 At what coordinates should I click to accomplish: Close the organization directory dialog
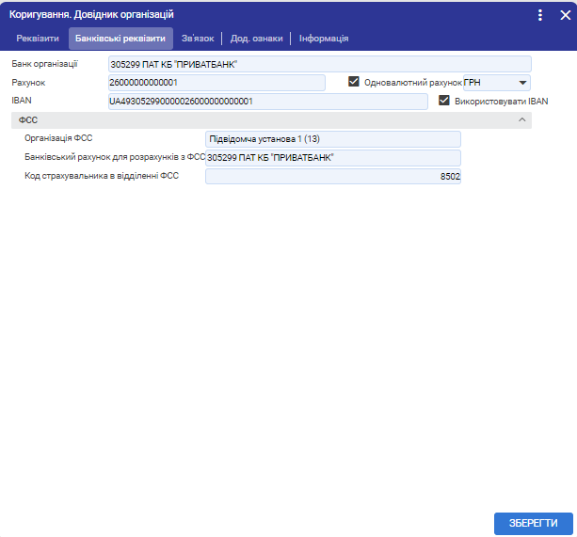pos(565,15)
